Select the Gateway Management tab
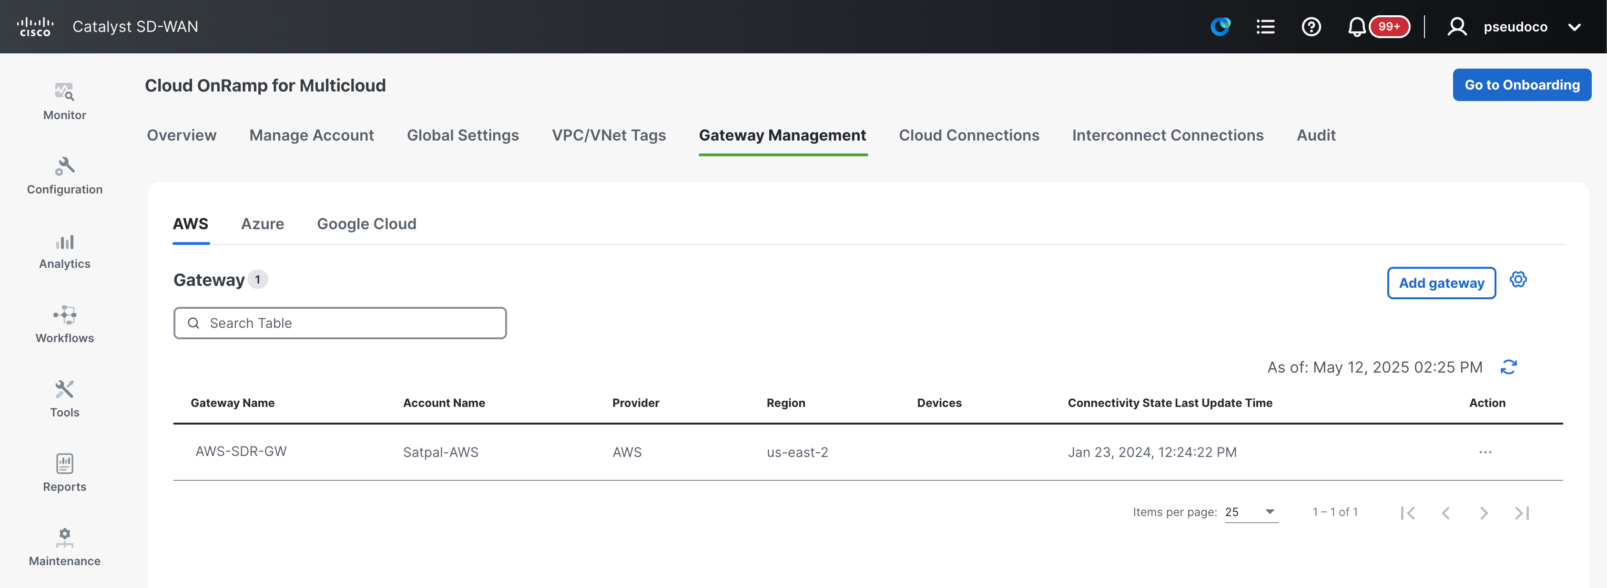The image size is (1607, 588). [782, 135]
